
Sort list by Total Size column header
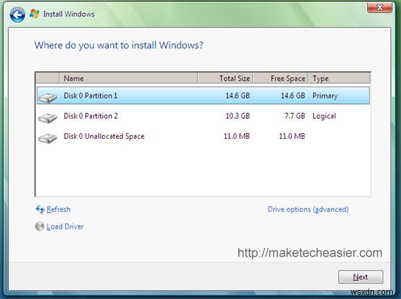click(x=225, y=78)
